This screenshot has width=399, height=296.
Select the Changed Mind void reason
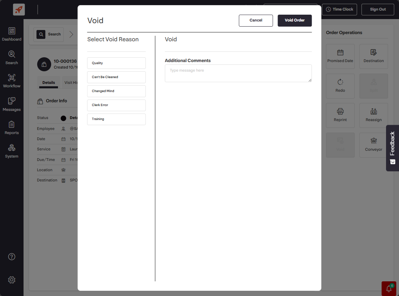coord(116,91)
